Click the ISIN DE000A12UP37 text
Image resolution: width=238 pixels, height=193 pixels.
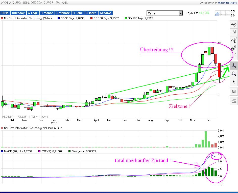(38, 3)
